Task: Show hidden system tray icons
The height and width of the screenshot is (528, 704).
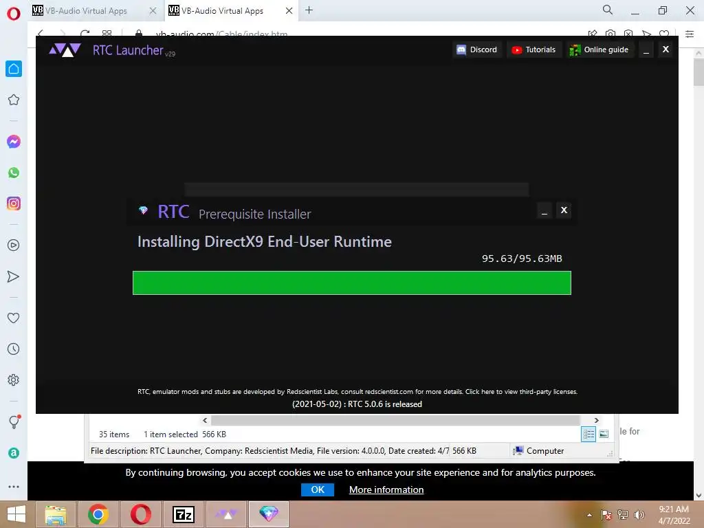Action: coord(589,515)
